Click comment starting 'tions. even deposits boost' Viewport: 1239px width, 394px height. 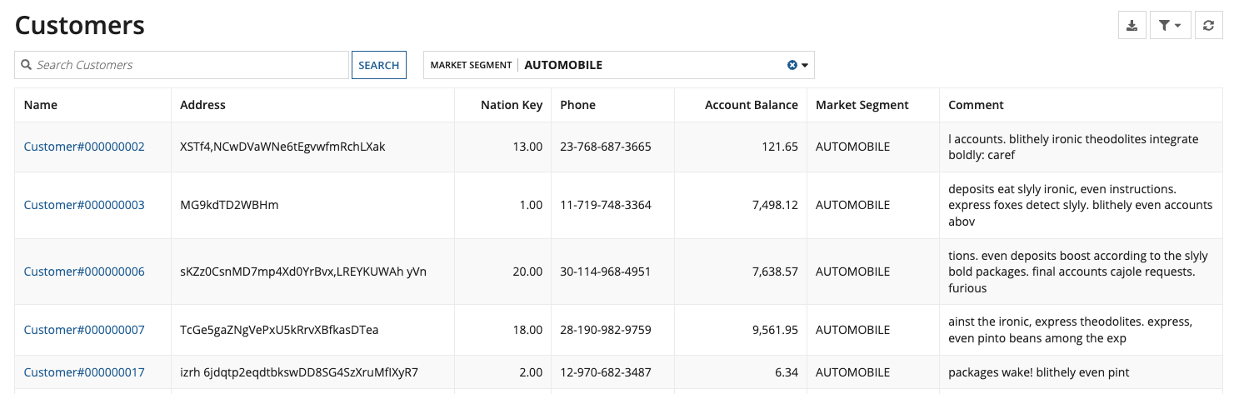1078,272
